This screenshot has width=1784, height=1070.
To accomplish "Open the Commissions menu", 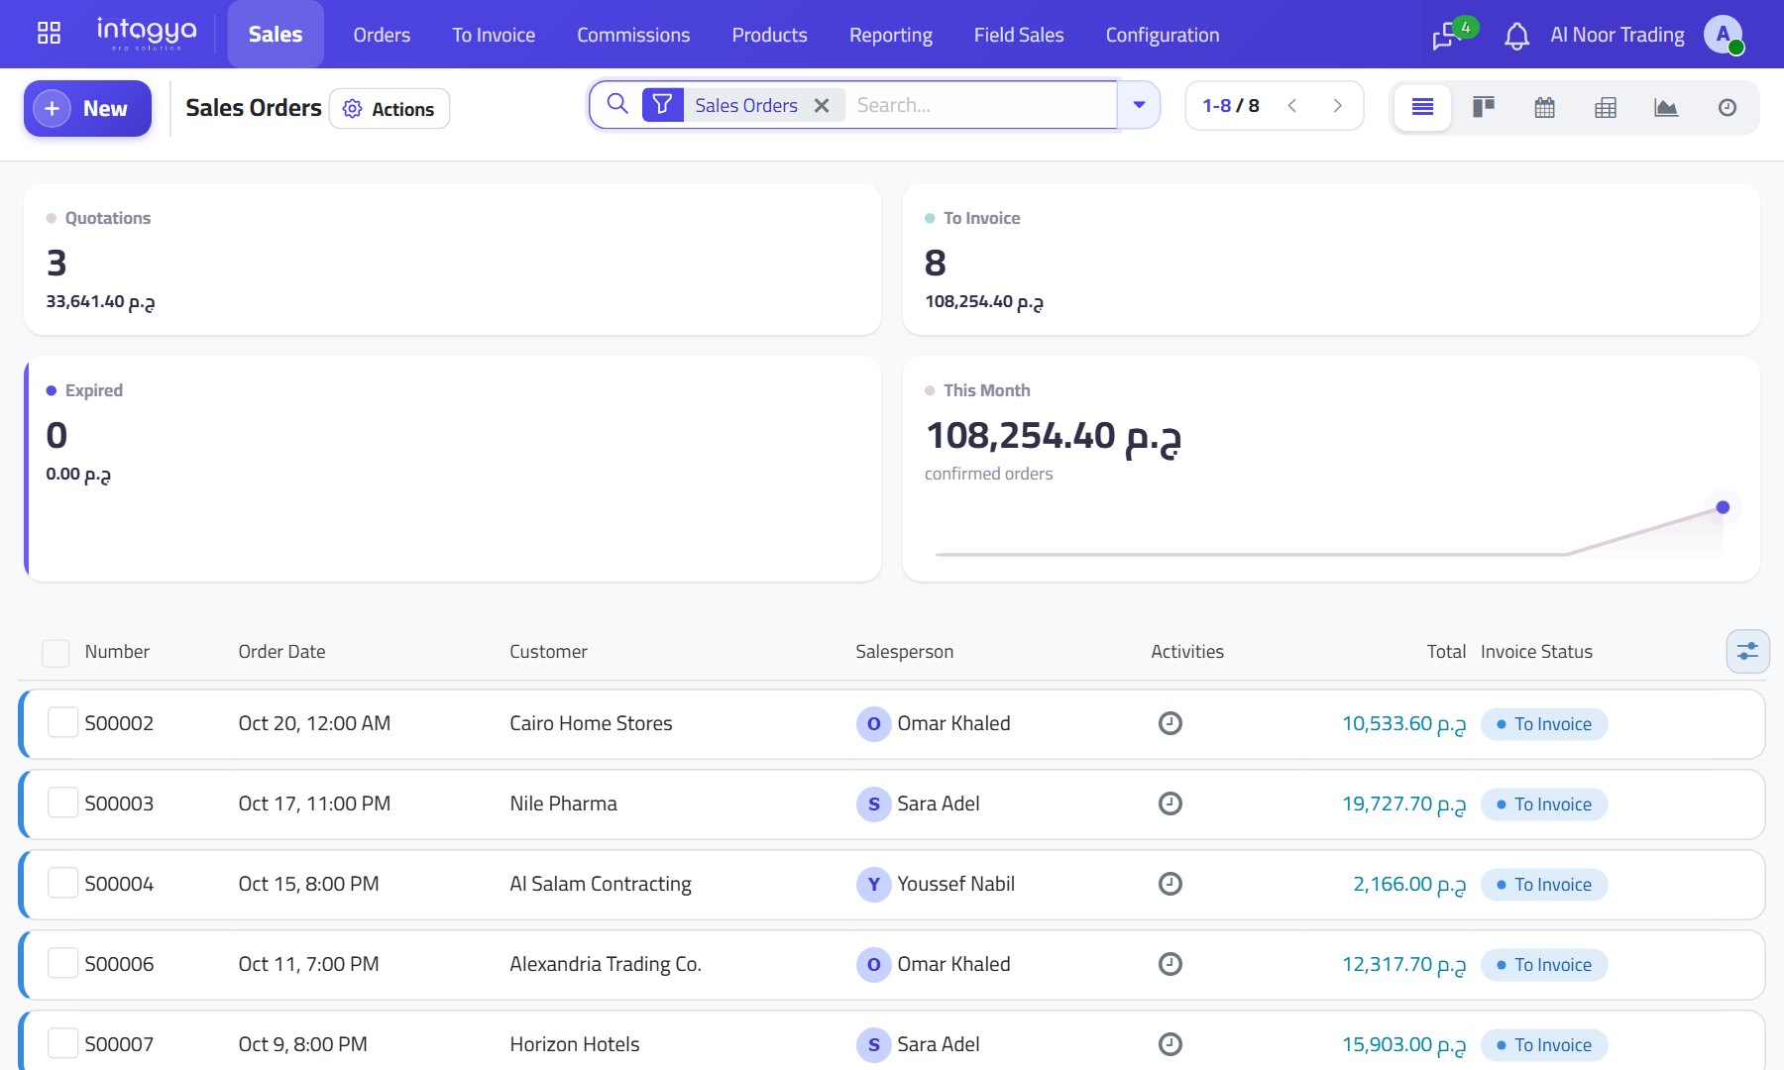I will [633, 35].
